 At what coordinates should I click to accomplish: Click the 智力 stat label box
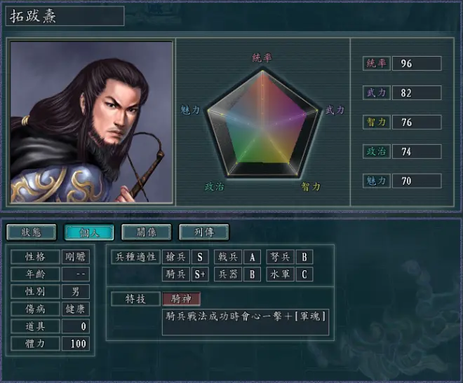377,122
